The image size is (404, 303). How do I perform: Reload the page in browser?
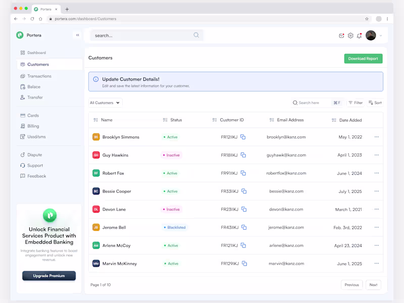(32, 19)
